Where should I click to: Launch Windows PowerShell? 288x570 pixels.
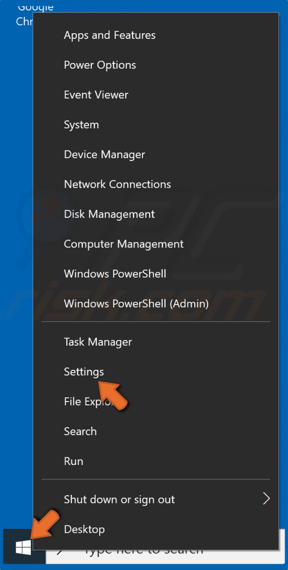click(115, 274)
